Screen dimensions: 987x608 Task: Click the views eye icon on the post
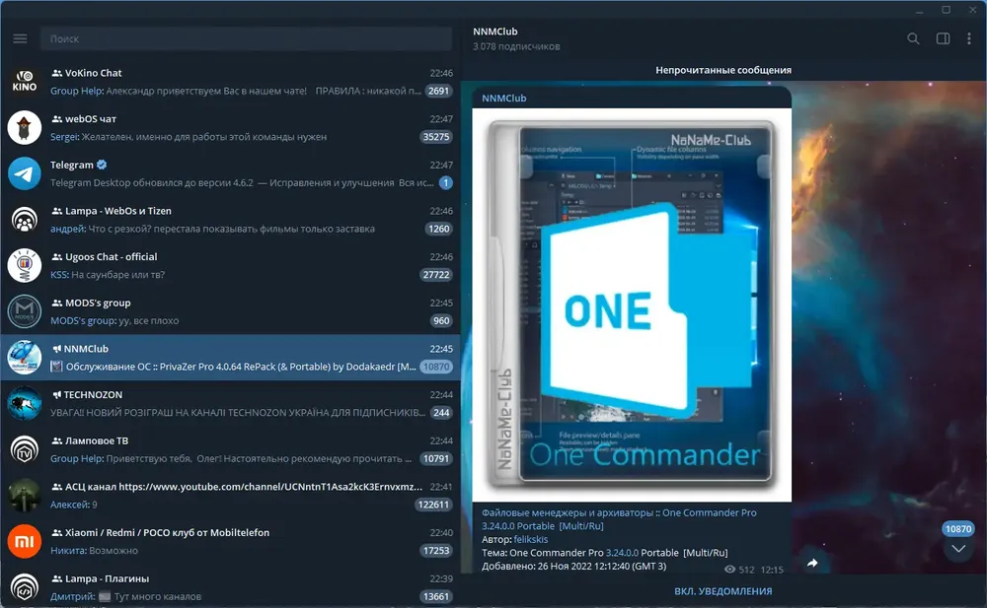pyautogui.click(x=729, y=569)
